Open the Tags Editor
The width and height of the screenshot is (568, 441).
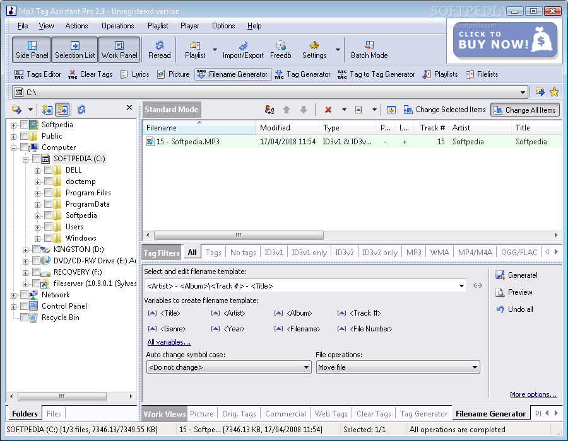[37, 74]
